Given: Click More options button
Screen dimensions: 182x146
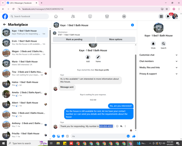Looking at the screenshot, I should [x=116, y=39].
